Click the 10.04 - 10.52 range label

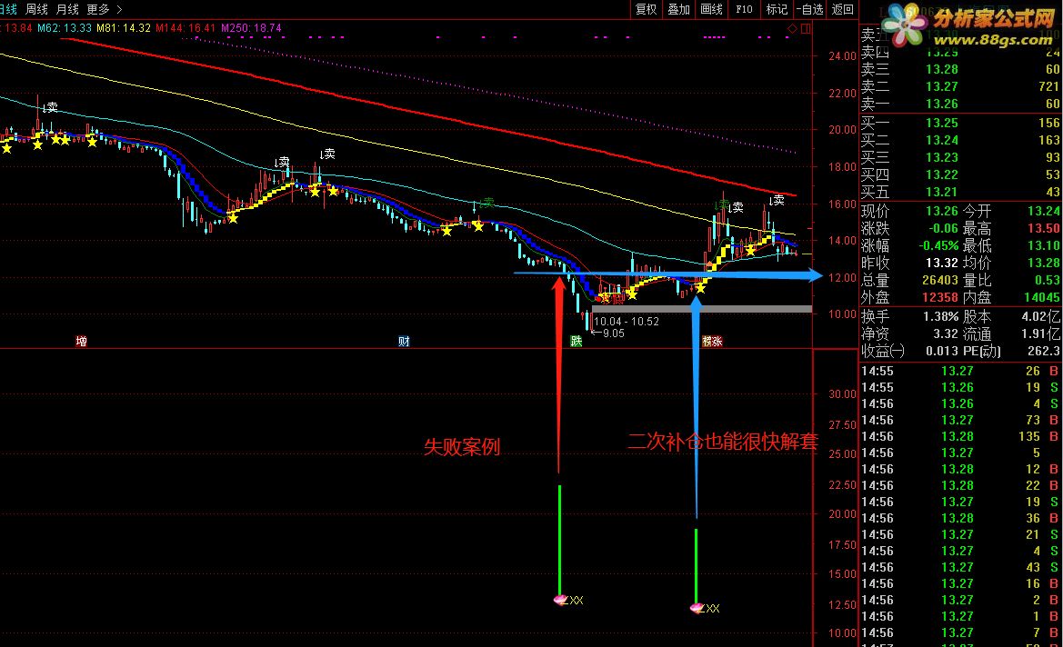[627, 321]
